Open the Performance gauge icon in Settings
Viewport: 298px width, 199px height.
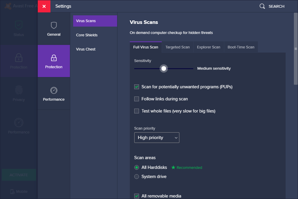tap(54, 90)
